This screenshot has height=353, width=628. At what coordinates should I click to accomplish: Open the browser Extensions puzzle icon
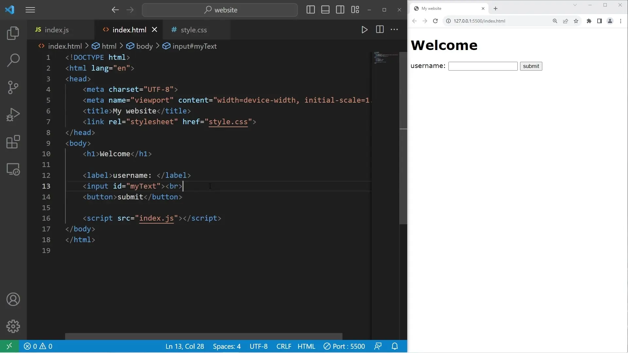point(589,21)
